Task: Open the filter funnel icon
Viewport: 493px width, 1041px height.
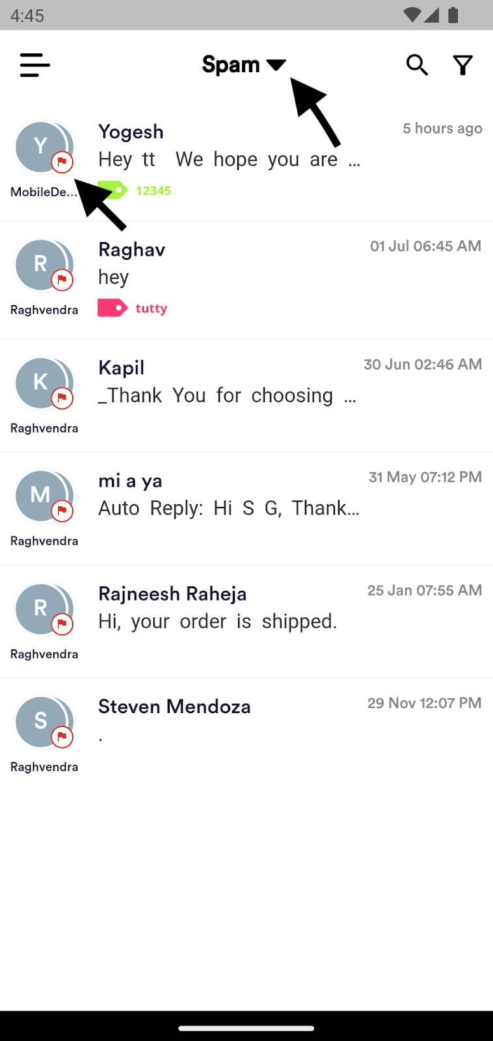Action: tap(463, 65)
